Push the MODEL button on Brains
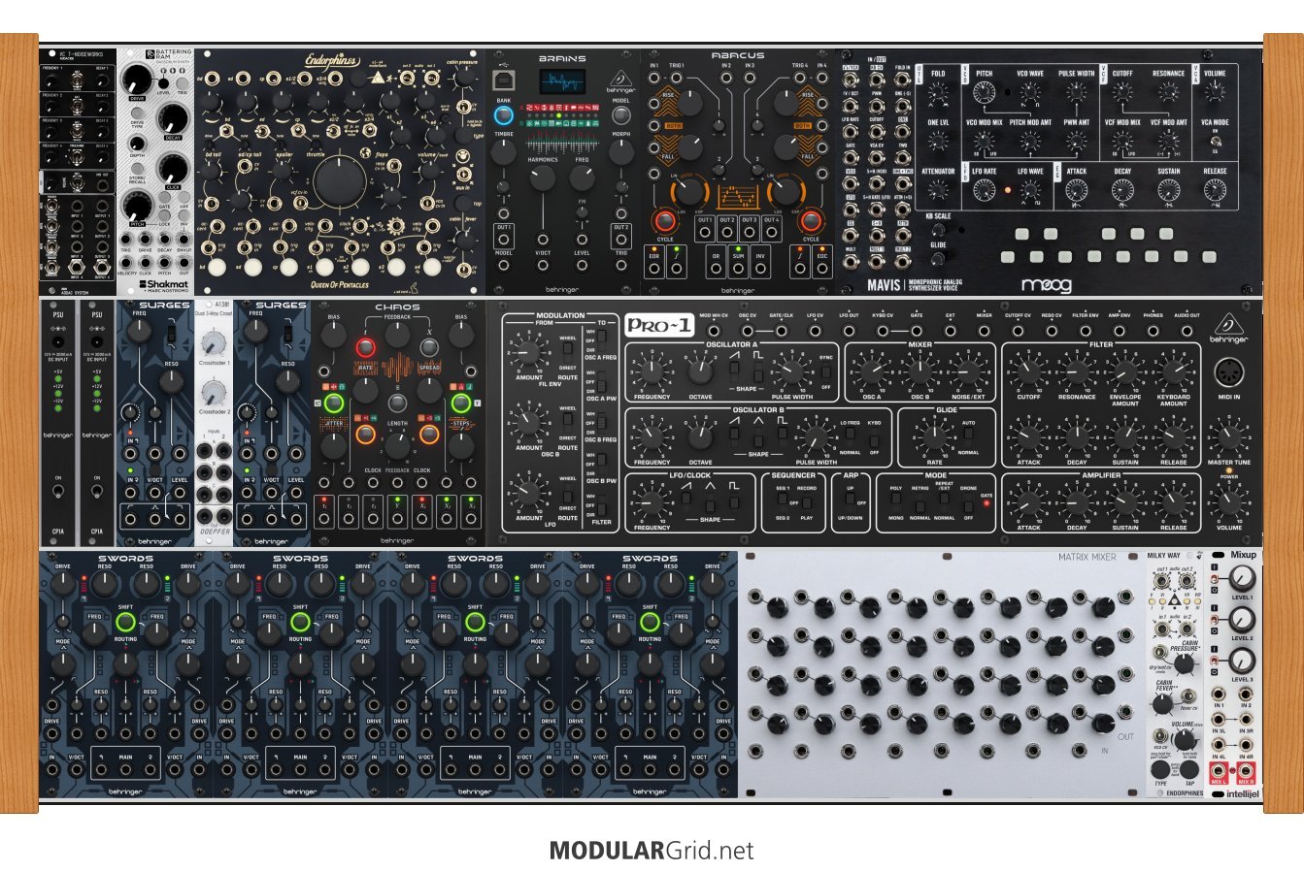The width and height of the screenshot is (1304, 871). tap(621, 116)
